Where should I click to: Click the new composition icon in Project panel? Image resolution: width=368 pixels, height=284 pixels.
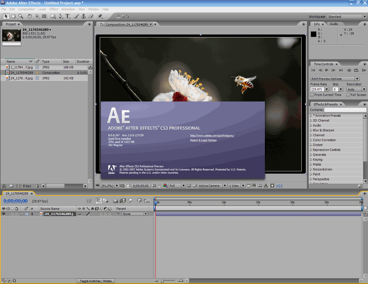tap(18, 186)
